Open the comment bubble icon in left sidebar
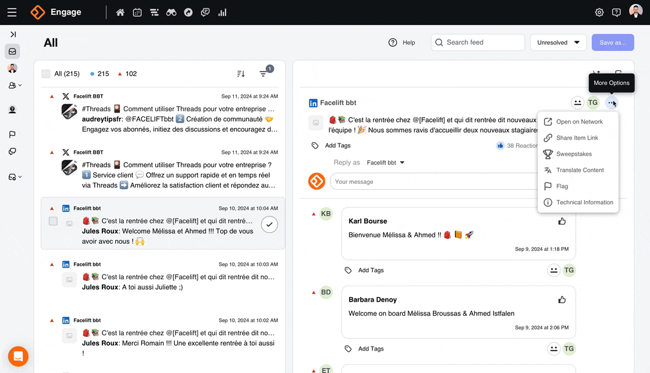Screen dimensions: 650x373 12,152
